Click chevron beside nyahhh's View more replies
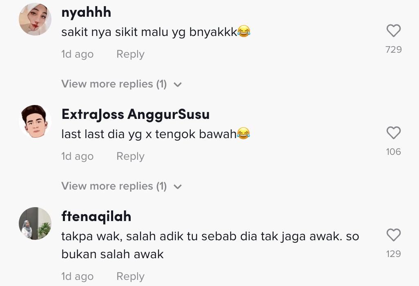419x286 pixels. tap(178, 85)
